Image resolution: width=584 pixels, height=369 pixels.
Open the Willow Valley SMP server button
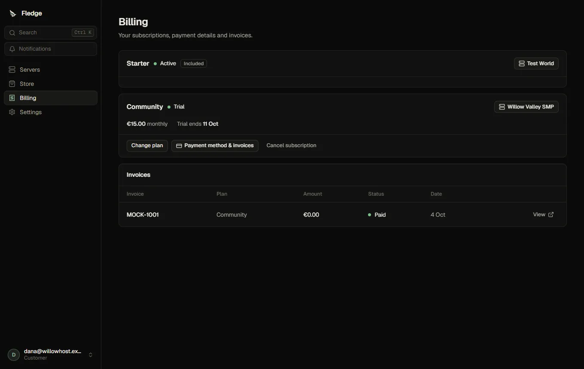click(x=526, y=107)
